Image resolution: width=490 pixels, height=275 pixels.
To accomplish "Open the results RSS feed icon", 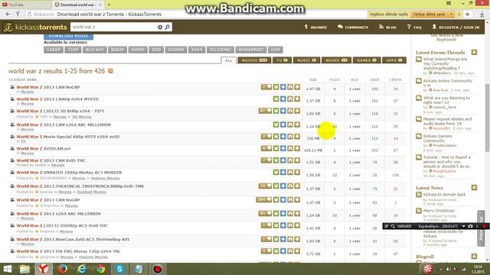I will (x=110, y=71).
